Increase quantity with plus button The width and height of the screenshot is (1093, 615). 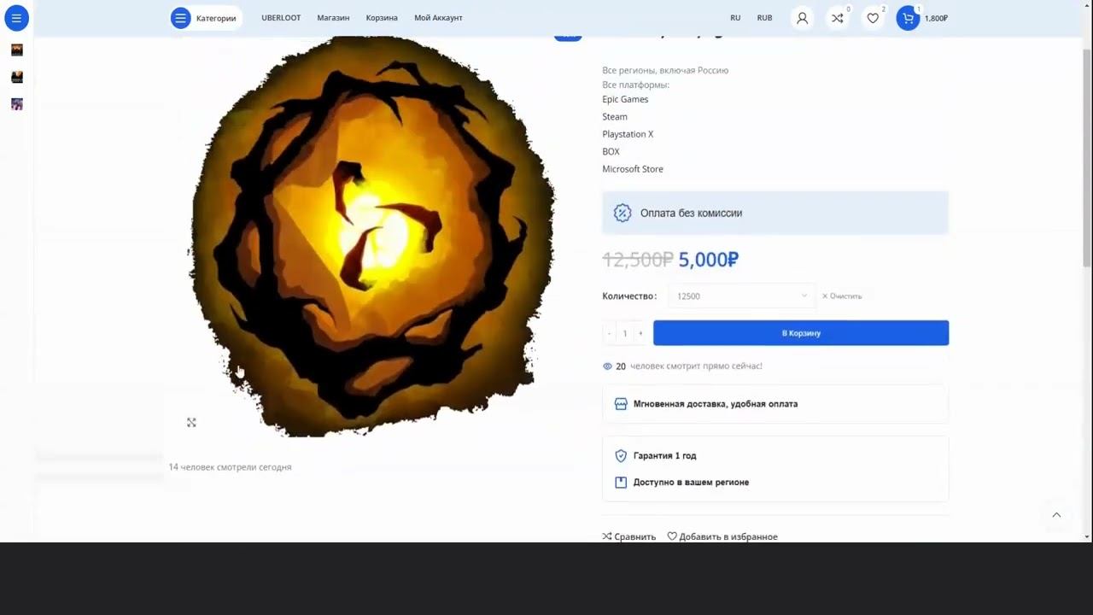click(x=640, y=333)
